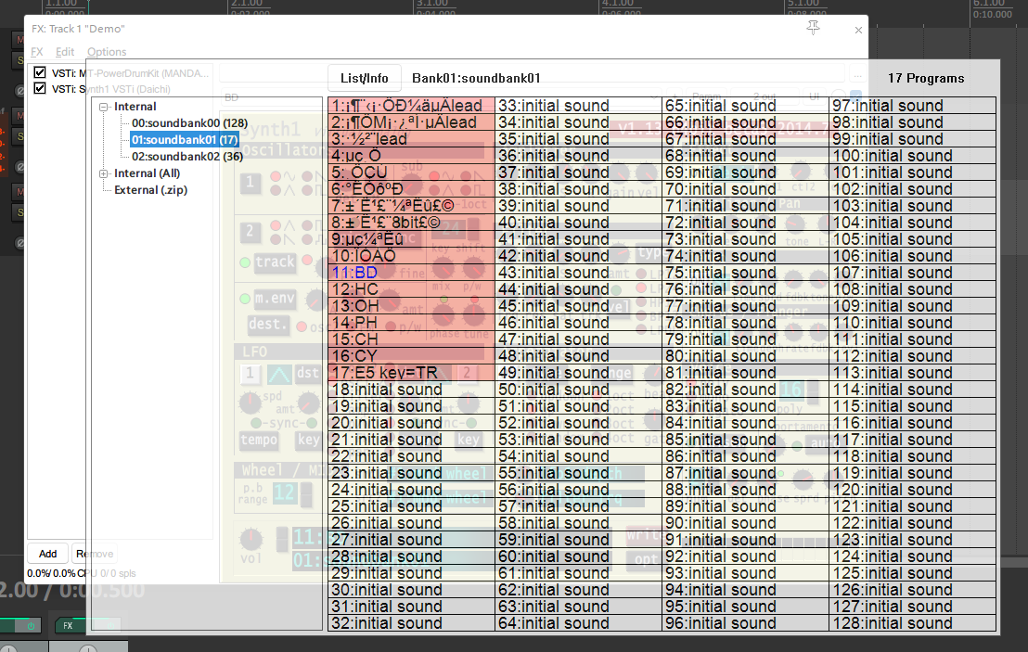Pin the FX window on top

813,28
